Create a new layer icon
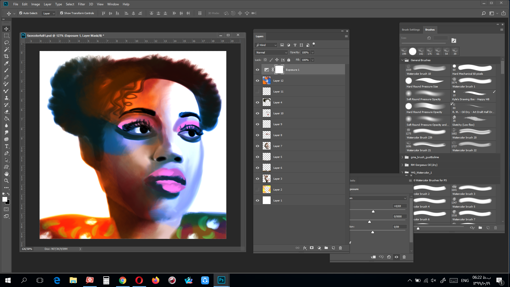 pos(333,248)
